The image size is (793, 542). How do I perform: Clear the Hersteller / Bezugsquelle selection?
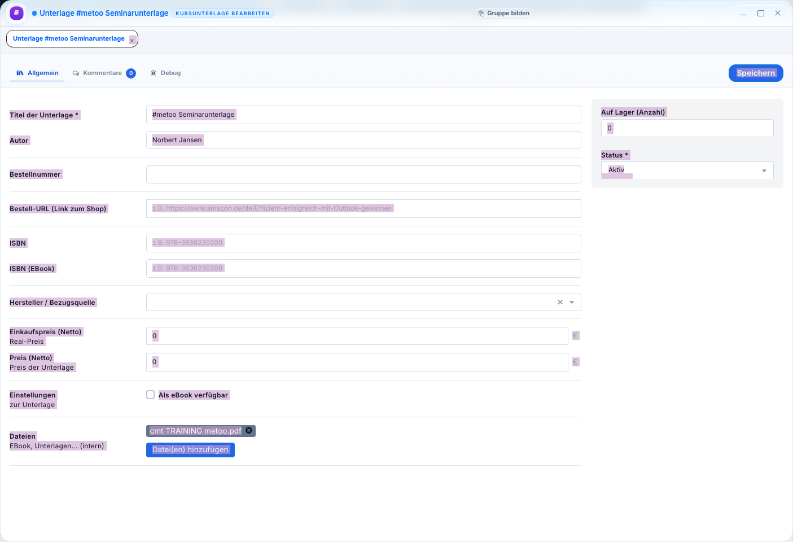[560, 303]
